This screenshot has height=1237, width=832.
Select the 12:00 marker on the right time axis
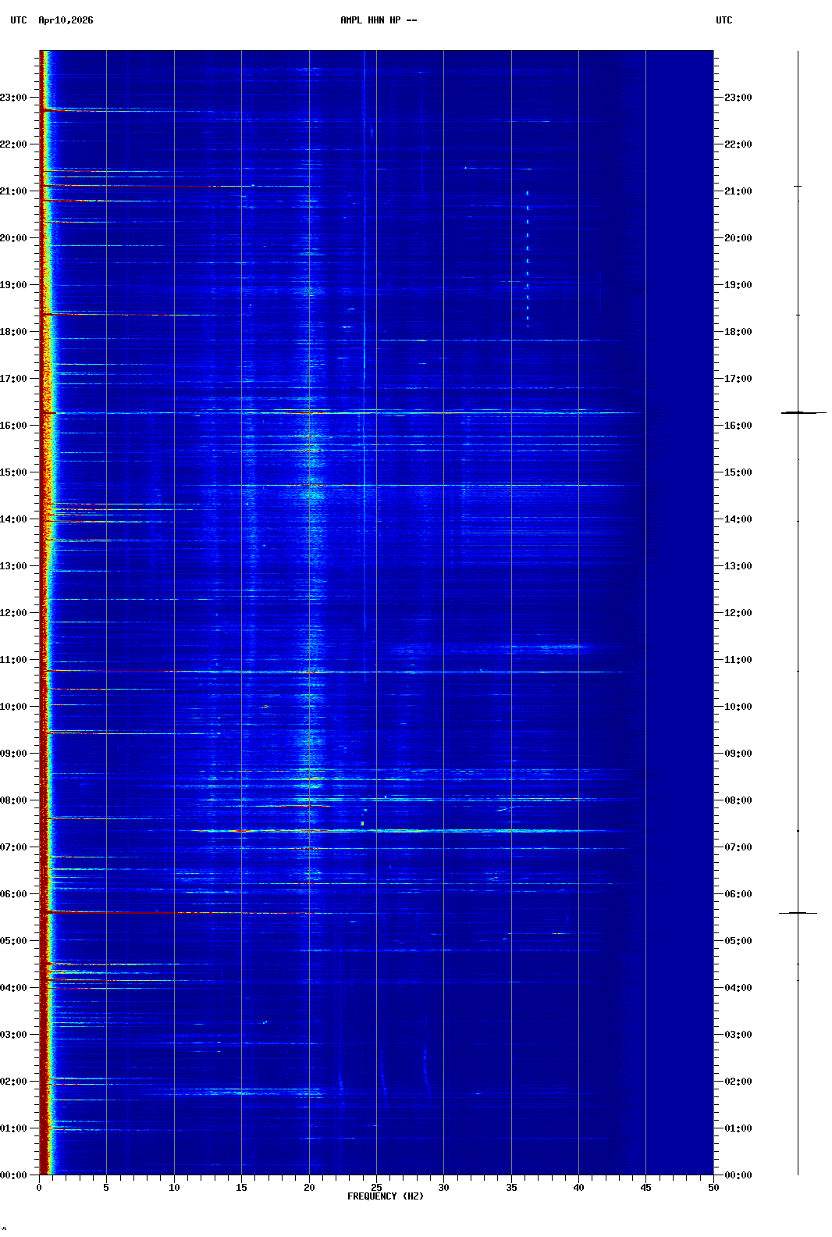pyautogui.click(x=738, y=613)
